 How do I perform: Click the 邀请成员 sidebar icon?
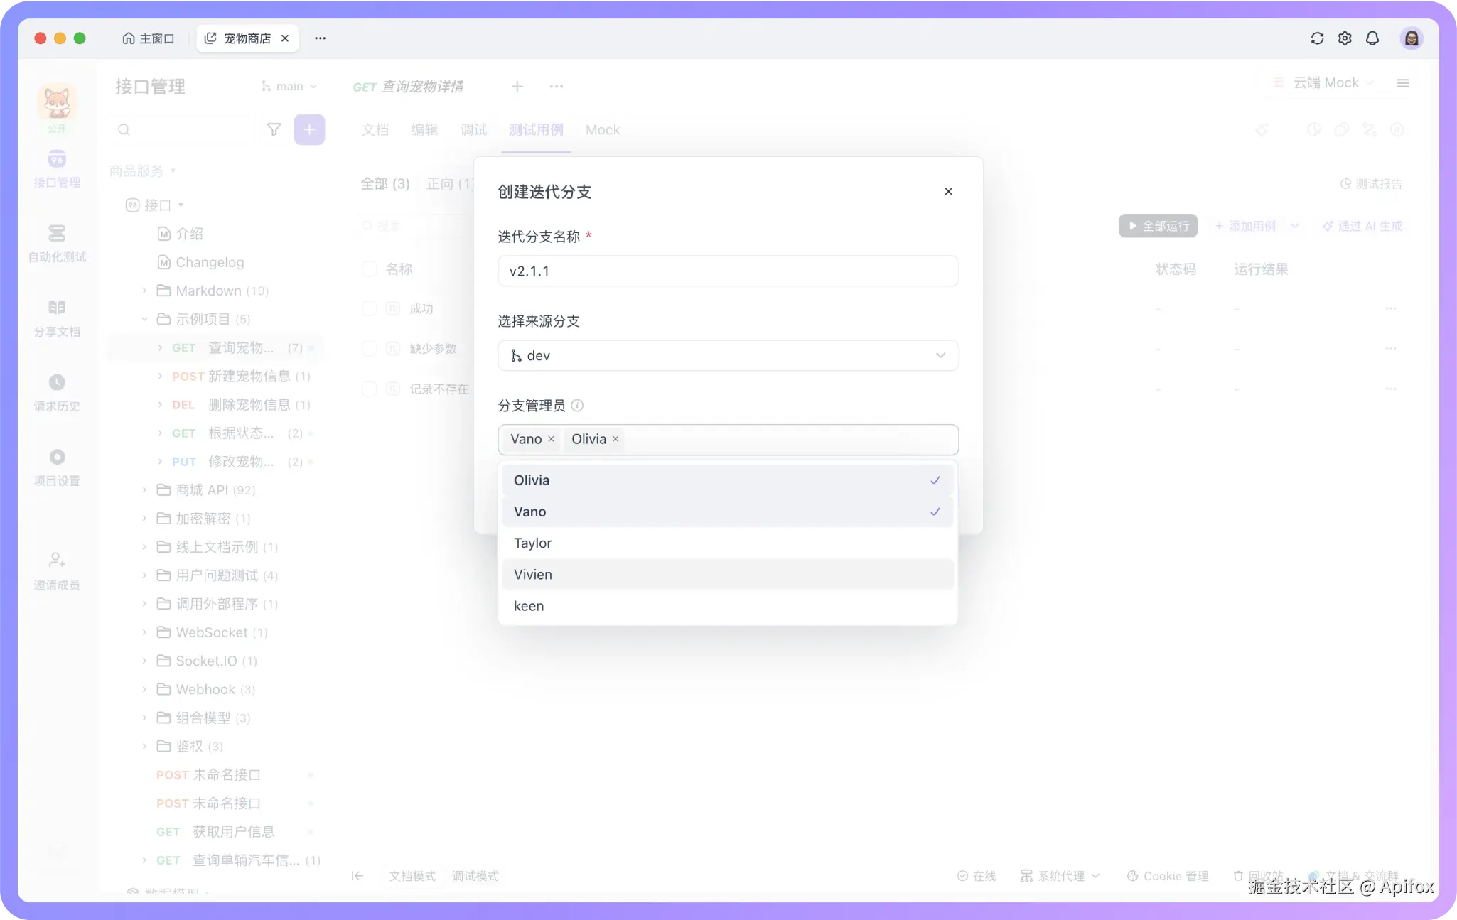[57, 568]
